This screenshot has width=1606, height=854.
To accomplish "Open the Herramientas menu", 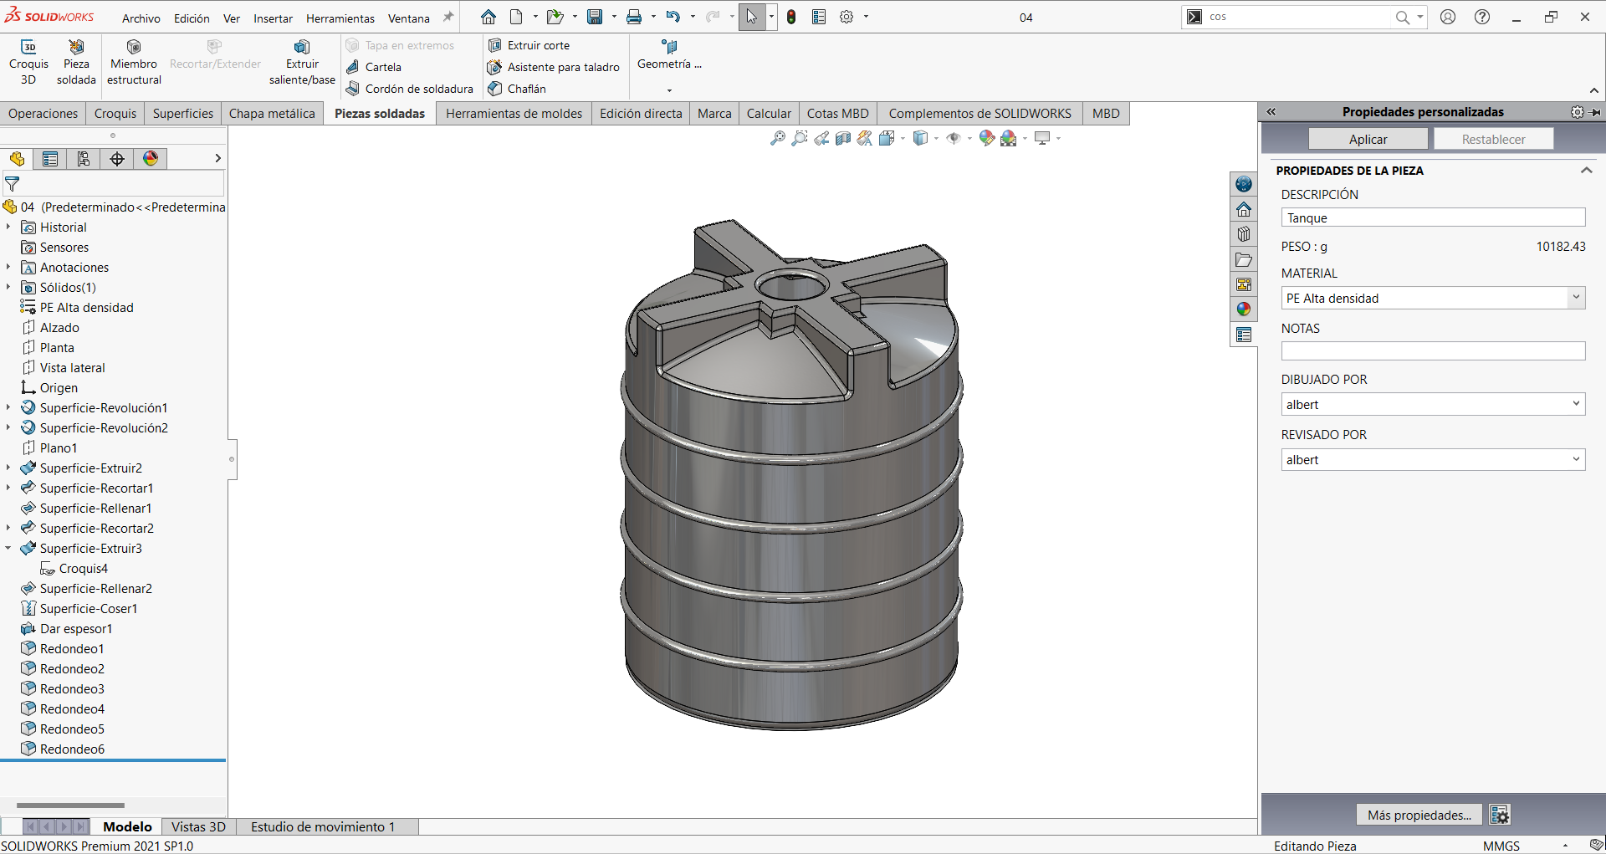I will pos(340,18).
